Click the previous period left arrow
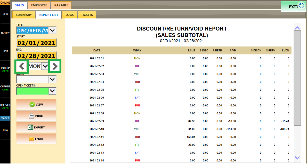Viewport: 307px width, 164px height. coord(22,66)
